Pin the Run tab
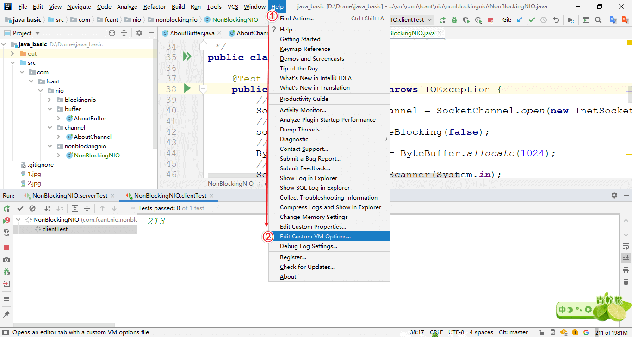Image resolution: width=632 pixels, height=337 pixels. click(x=6, y=314)
